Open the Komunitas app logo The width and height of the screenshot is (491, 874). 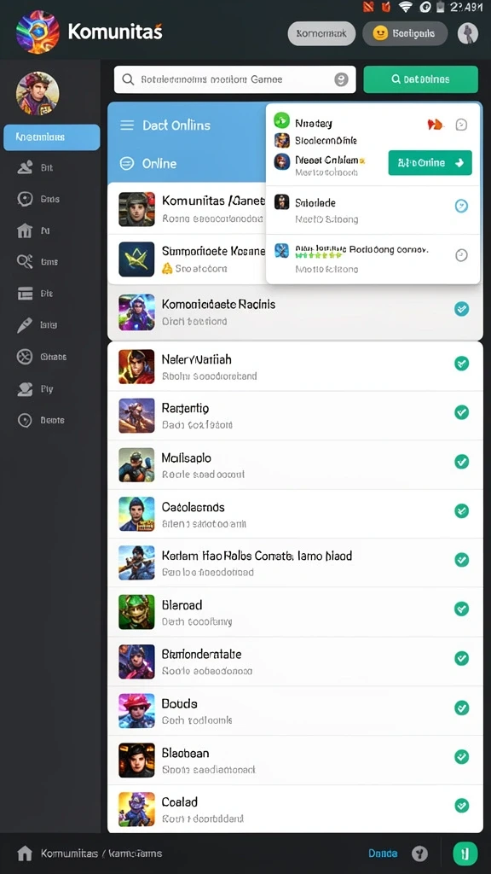click(38, 33)
